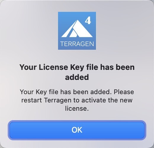154x148 pixels.
Task: Dismiss the dialog using the OK label
Action: (77, 130)
